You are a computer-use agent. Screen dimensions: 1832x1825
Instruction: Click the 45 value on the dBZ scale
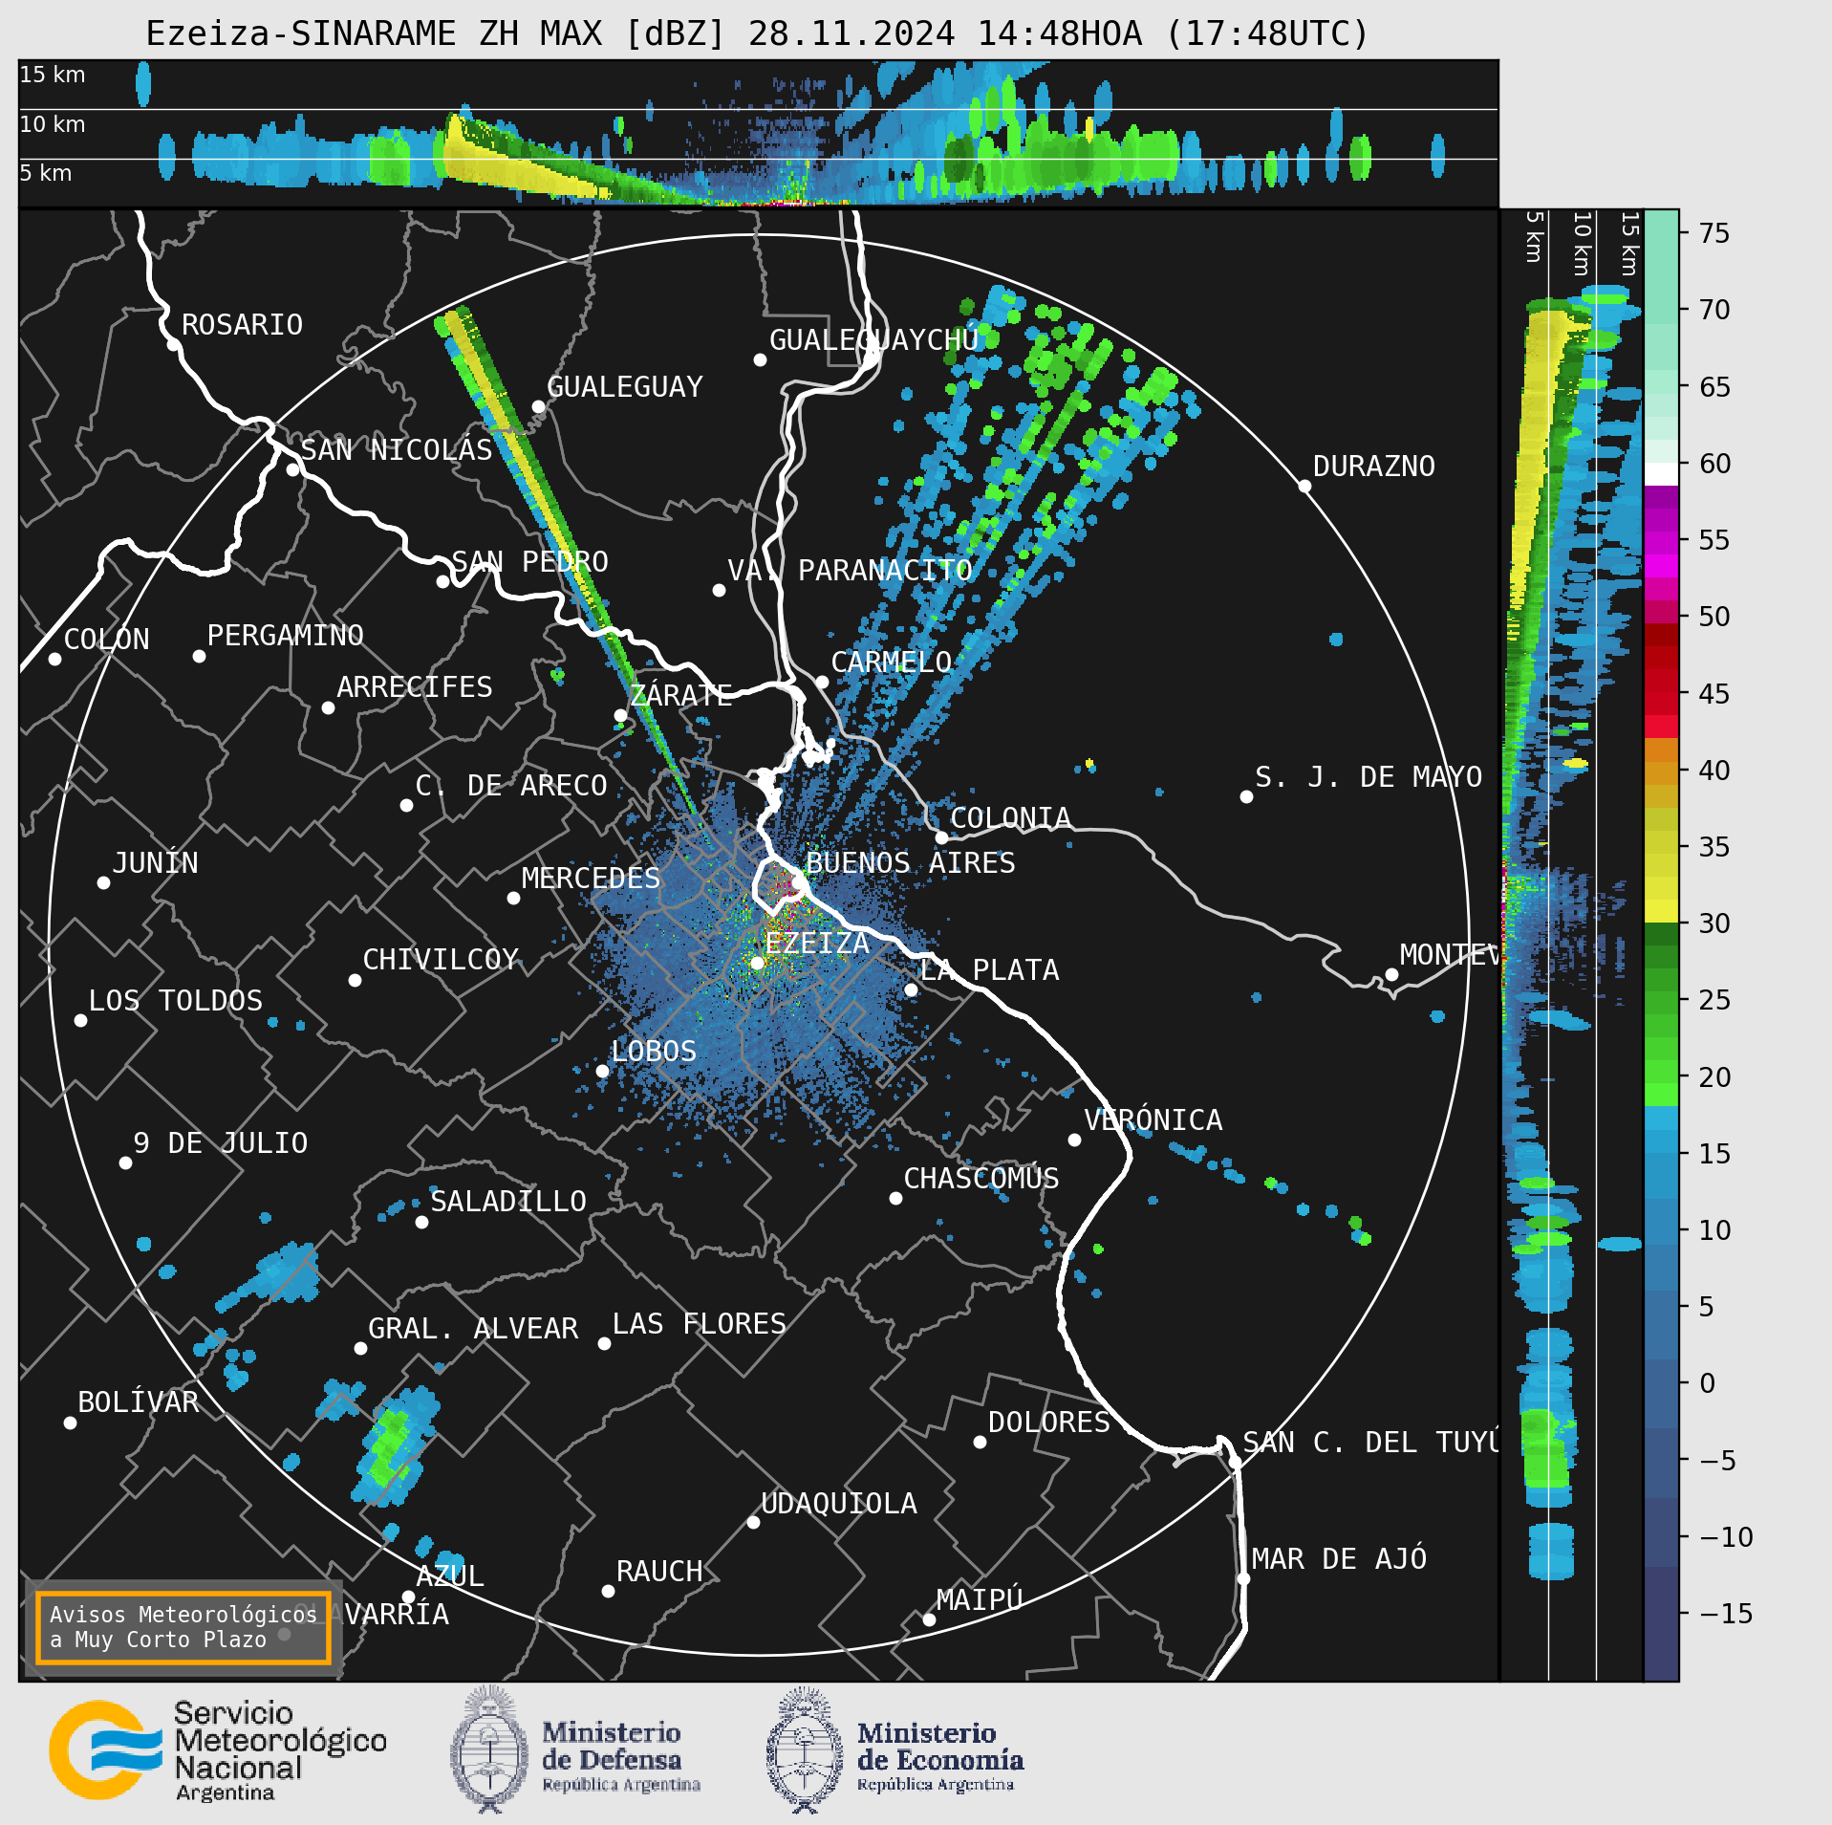[1714, 694]
